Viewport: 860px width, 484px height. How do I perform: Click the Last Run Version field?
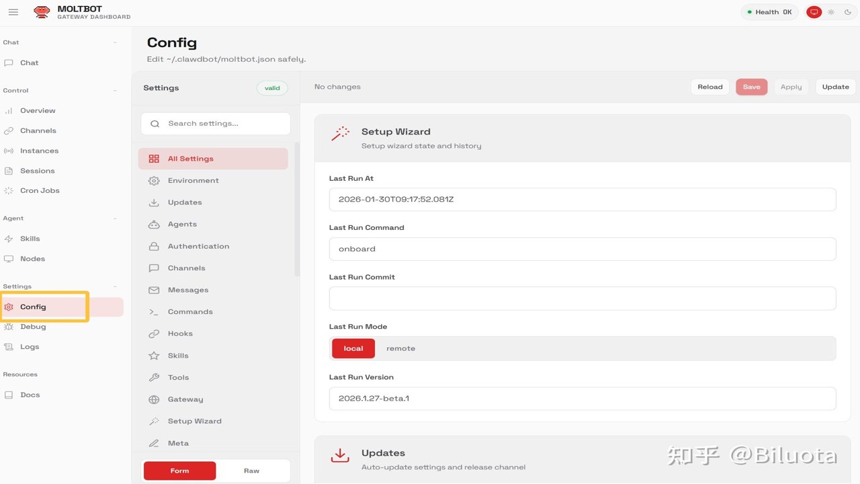click(x=583, y=399)
